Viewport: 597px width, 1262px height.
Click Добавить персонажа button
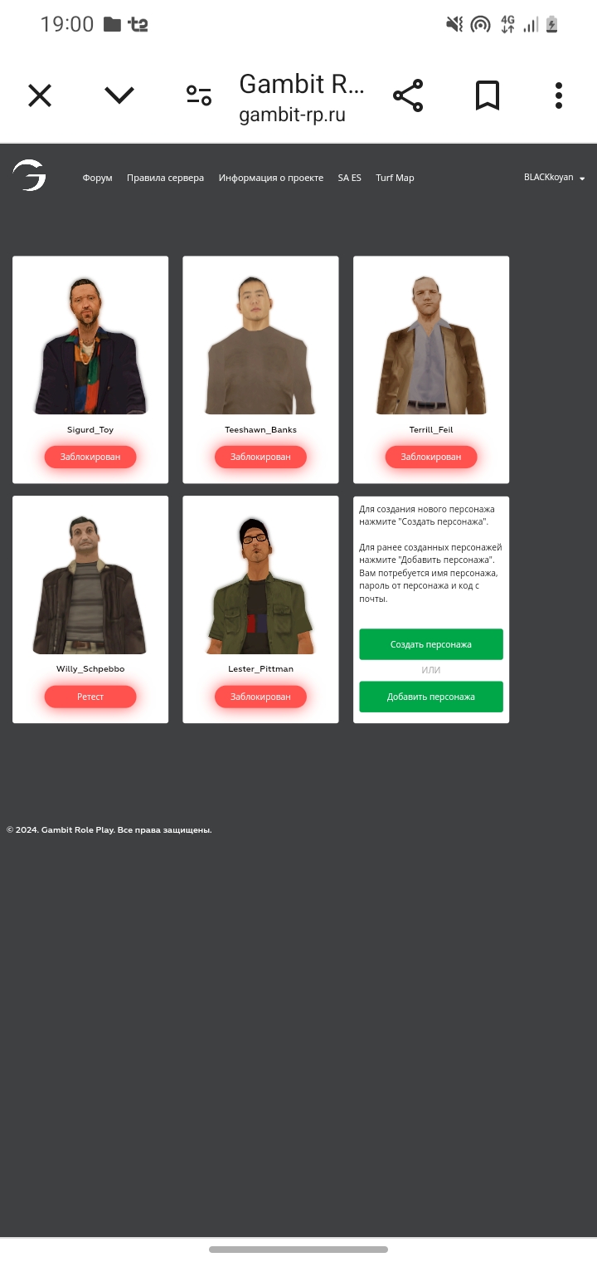[x=431, y=697]
